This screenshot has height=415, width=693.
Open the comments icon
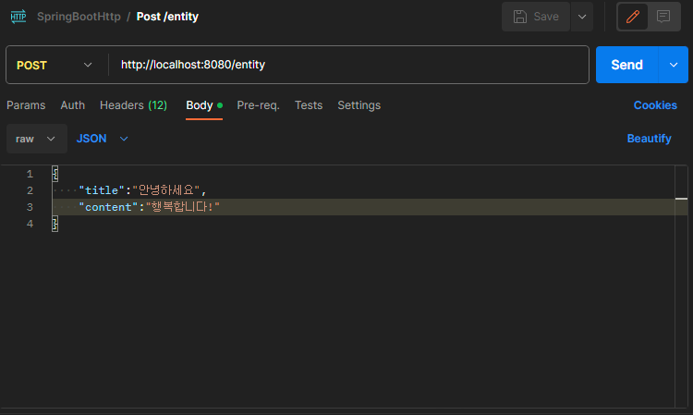[663, 17]
